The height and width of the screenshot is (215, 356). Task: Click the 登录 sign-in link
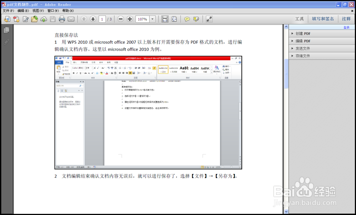click(x=346, y=27)
